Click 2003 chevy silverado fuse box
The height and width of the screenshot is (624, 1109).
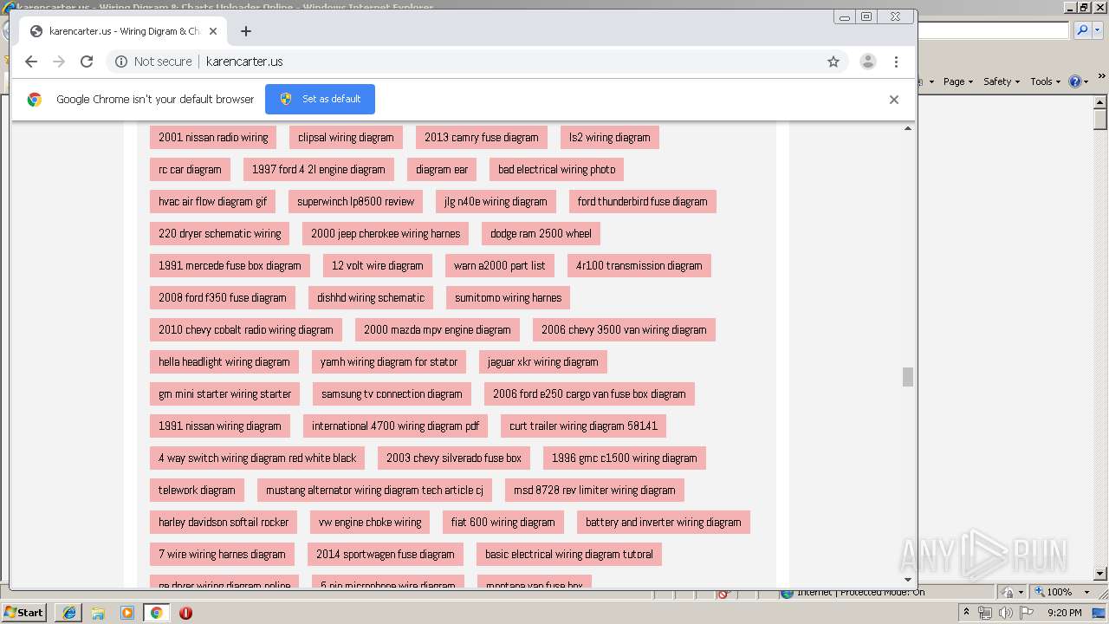(x=454, y=458)
